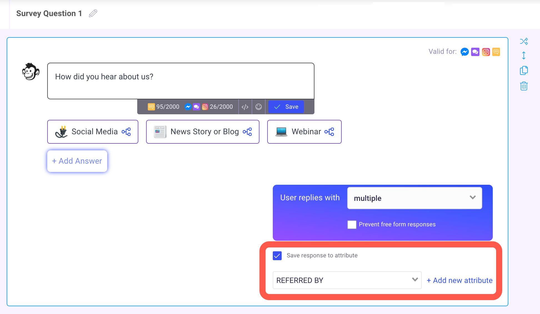The height and width of the screenshot is (314, 540).
Task: Click the Survey Question 1 title
Action: (49, 13)
